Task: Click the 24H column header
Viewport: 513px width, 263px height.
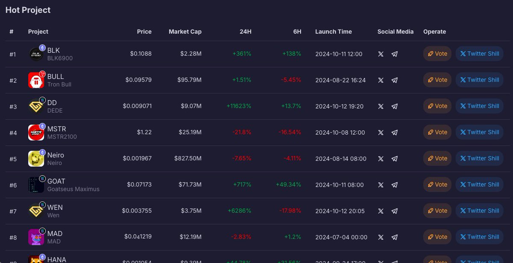Action: [245, 32]
